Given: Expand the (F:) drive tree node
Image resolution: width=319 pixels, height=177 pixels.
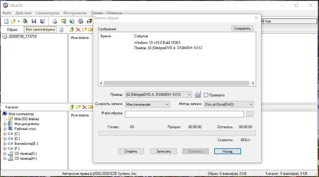Looking at the screenshot, I should point(5,149).
